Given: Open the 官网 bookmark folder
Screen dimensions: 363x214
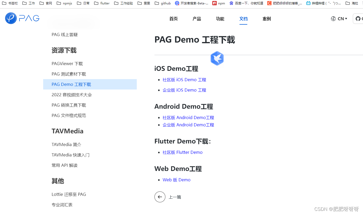Looking at the screenshot, I should click(x=46, y=3).
